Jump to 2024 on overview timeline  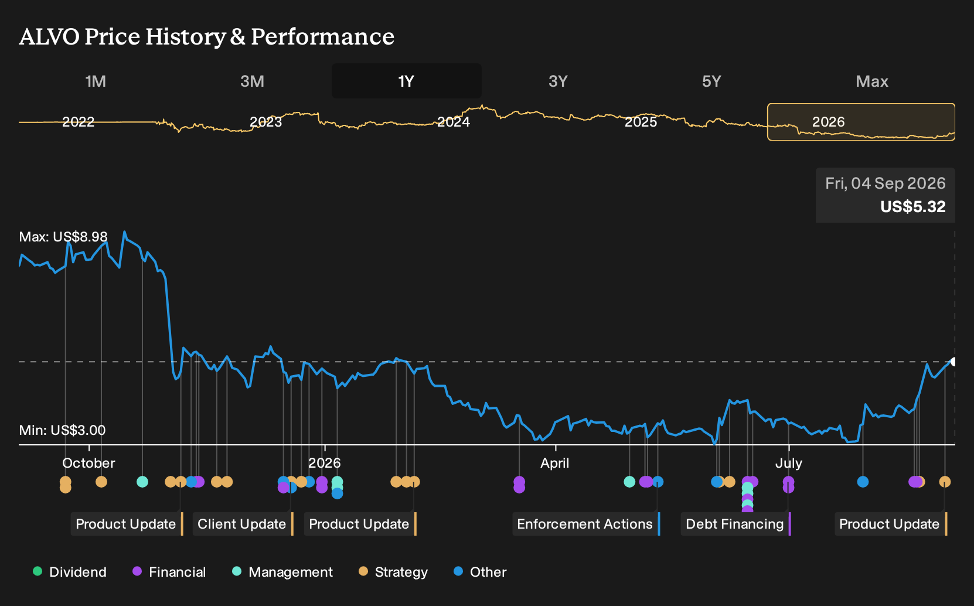pos(454,122)
